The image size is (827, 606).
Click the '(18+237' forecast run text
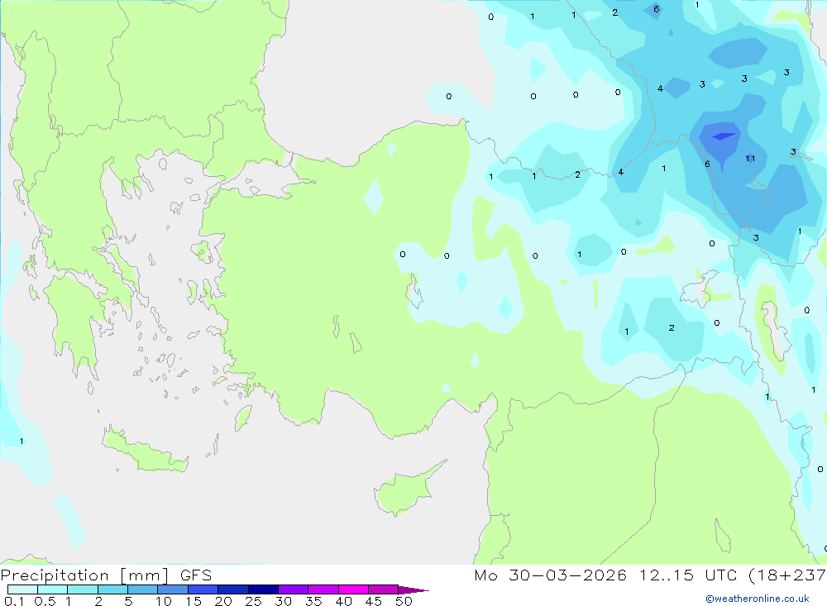(787, 575)
